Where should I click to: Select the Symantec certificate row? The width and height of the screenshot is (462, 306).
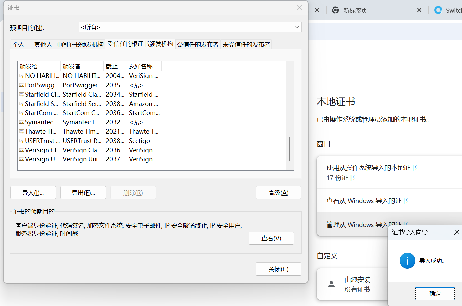[90, 122]
